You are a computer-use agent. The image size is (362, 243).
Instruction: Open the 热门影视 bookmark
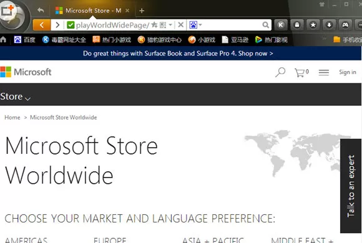click(271, 40)
